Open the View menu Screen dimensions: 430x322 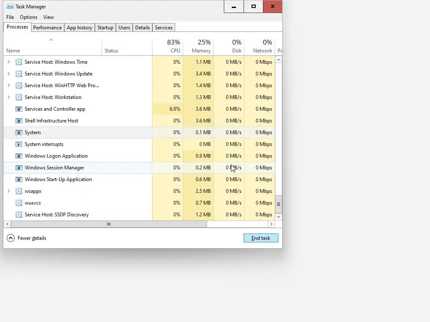[48, 17]
